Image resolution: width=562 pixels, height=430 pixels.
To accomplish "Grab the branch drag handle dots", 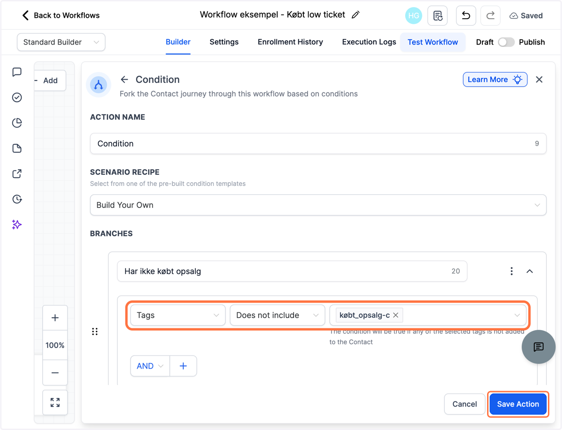I will point(95,332).
